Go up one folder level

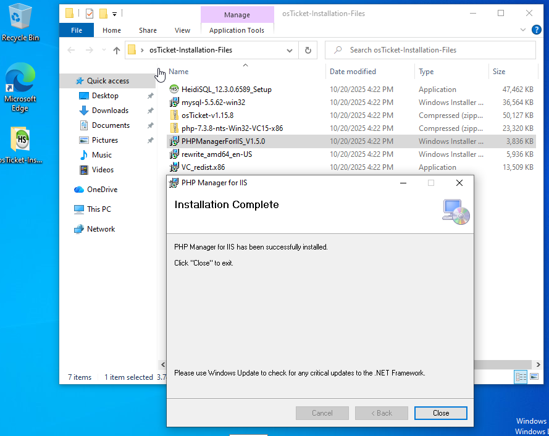117,51
